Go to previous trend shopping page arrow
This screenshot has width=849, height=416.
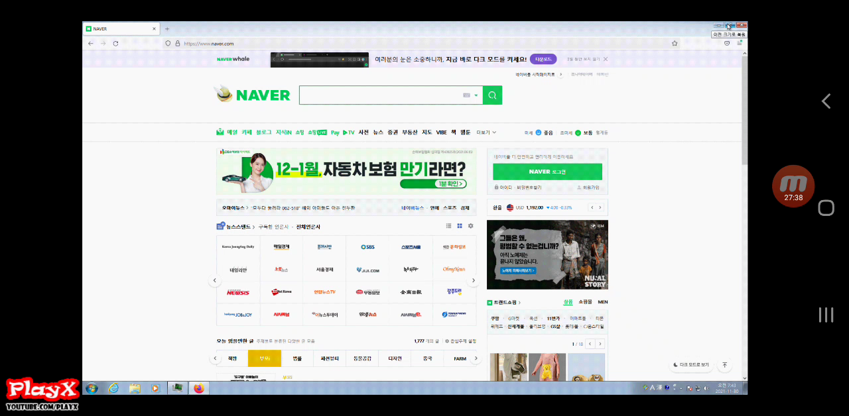pyautogui.click(x=590, y=344)
